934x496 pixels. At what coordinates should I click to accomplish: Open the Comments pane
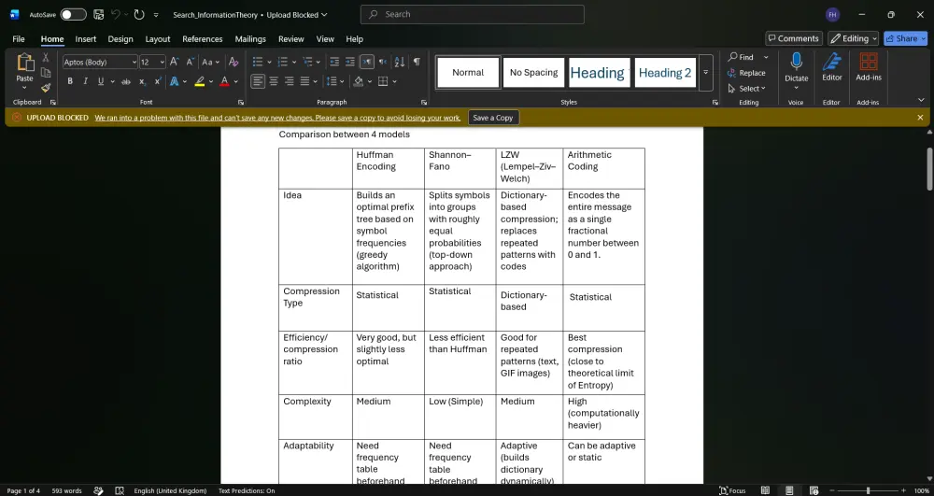[x=793, y=38]
